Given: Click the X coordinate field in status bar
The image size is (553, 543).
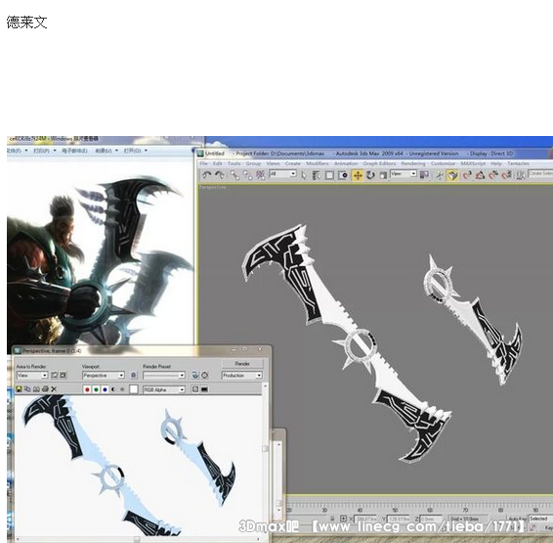Looking at the screenshot, I should [x=365, y=519].
